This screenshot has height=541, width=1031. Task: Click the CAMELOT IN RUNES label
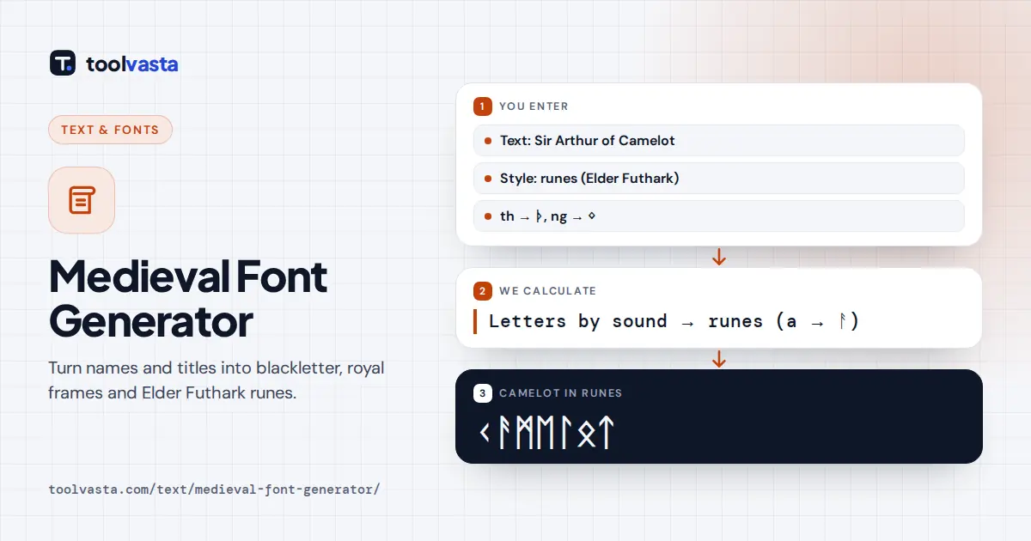point(560,393)
